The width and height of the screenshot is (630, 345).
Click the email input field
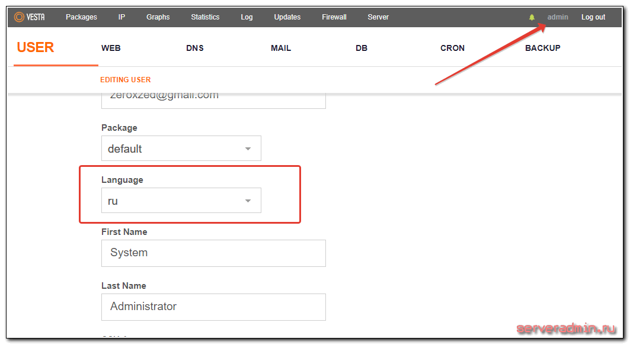[213, 100]
